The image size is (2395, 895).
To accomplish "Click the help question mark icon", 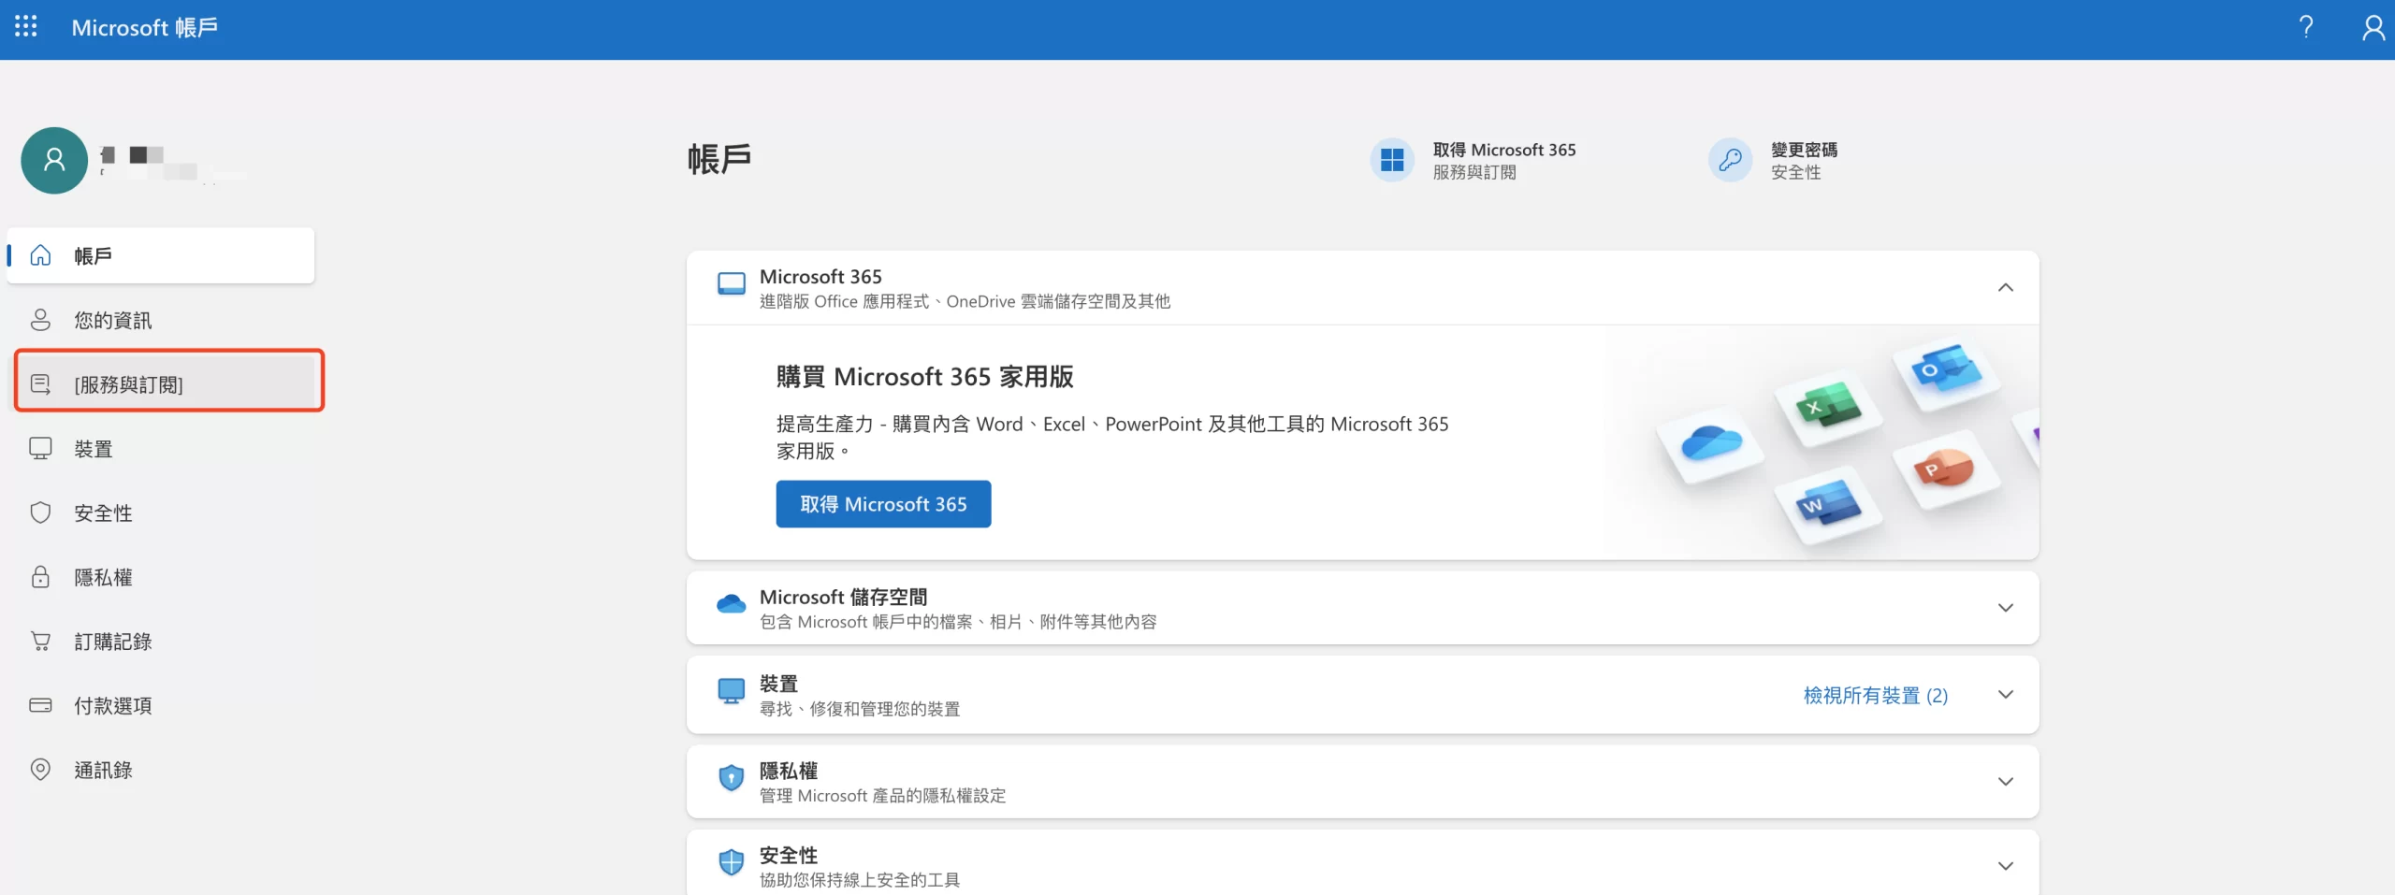I will point(2306,27).
